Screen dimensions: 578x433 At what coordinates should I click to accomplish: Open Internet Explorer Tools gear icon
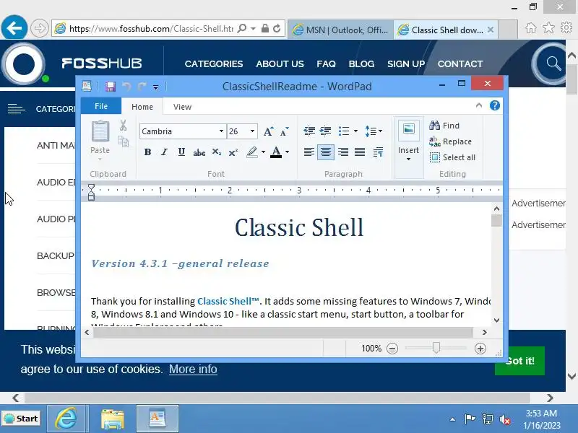(x=566, y=27)
